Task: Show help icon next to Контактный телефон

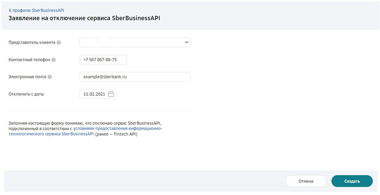Action: tap(53, 60)
